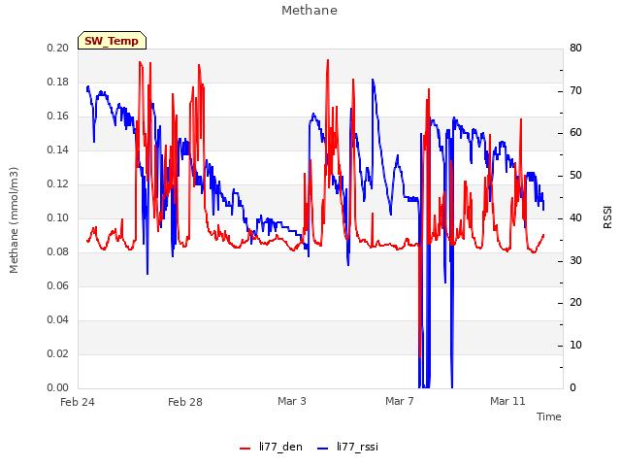The height and width of the screenshot is (466, 621).
Task: Click the red li77_den legend swatch
Action: click(245, 449)
